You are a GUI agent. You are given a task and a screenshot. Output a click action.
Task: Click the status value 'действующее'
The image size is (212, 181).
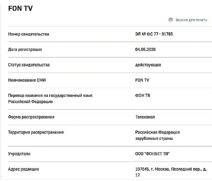148,65
